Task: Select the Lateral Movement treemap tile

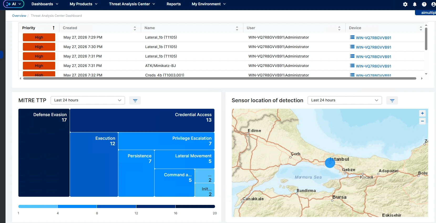Action: pyautogui.click(x=184, y=159)
